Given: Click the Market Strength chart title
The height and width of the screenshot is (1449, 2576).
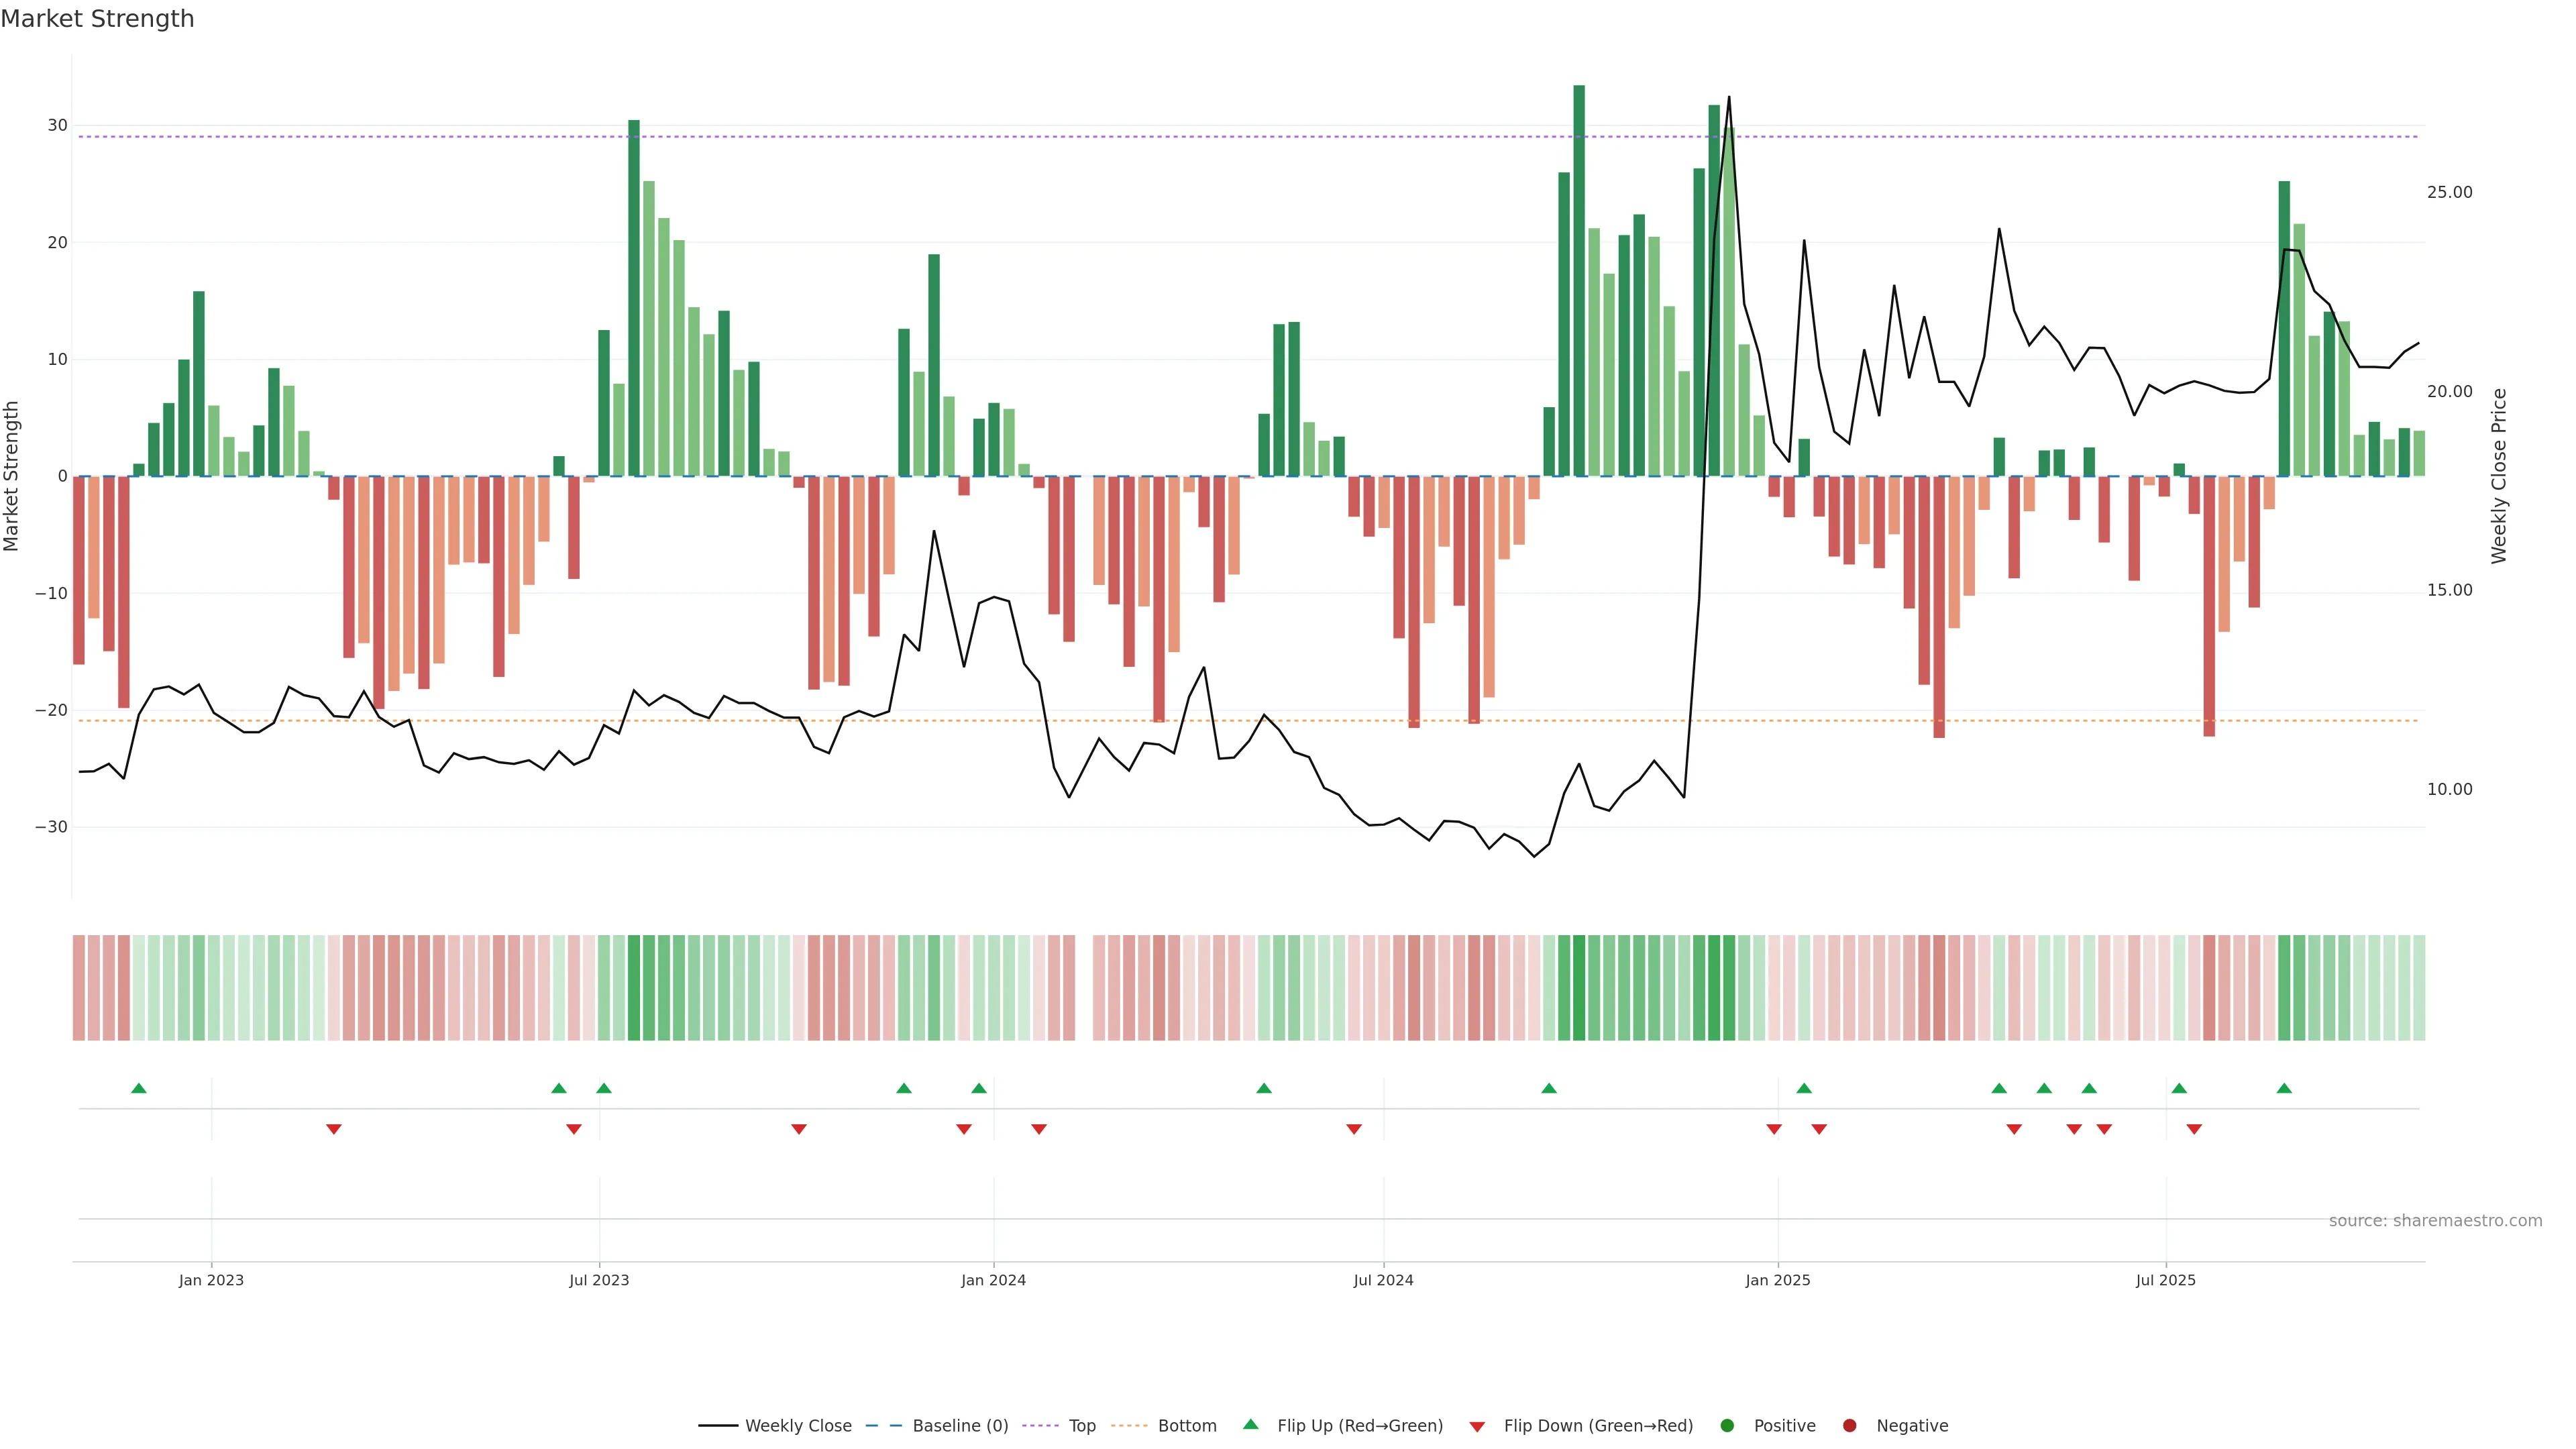Looking at the screenshot, I should [97, 19].
